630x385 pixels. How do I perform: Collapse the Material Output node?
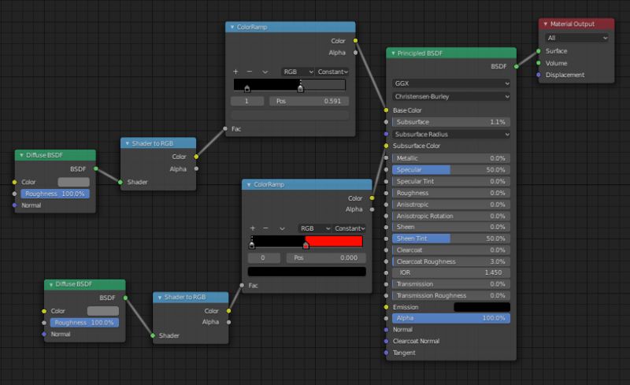click(545, 24)
